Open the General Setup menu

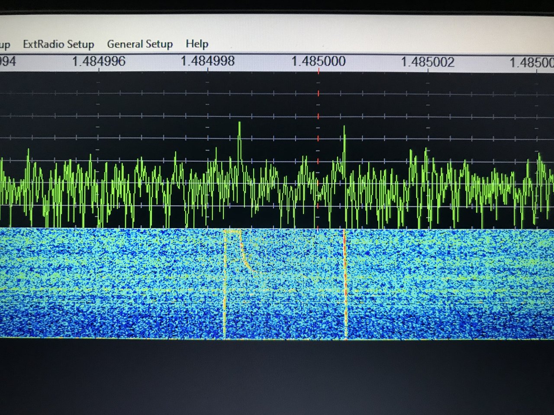(140, 44)
